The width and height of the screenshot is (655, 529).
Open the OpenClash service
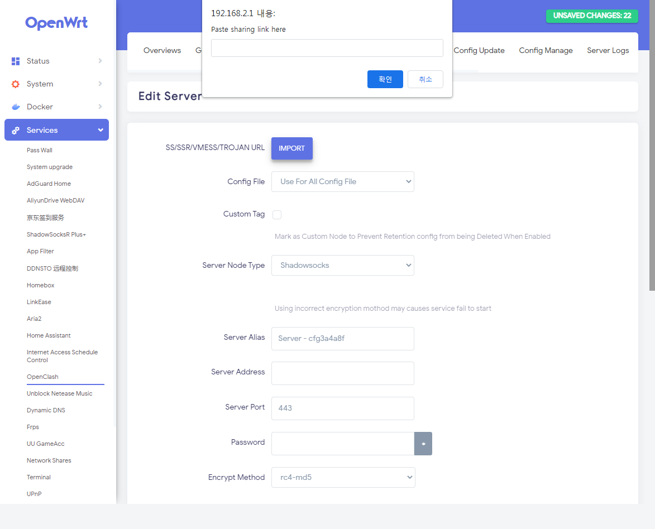(x=42, y=377)
